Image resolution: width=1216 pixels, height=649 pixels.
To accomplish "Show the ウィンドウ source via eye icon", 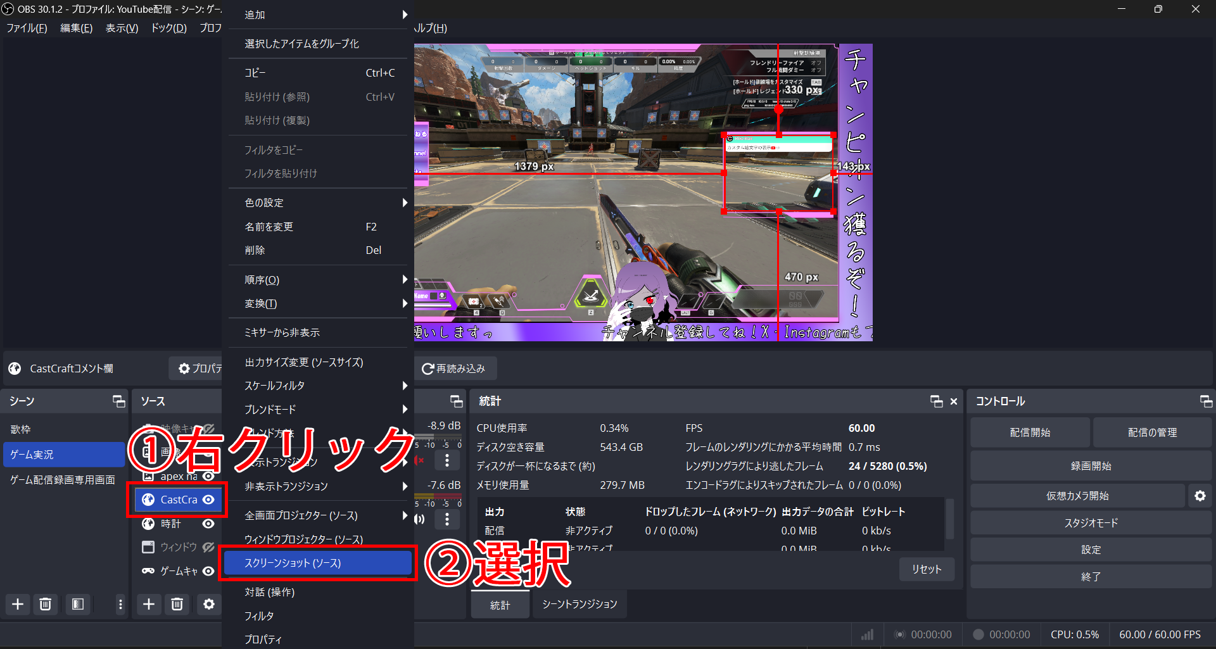I will (x=208, y=547).
